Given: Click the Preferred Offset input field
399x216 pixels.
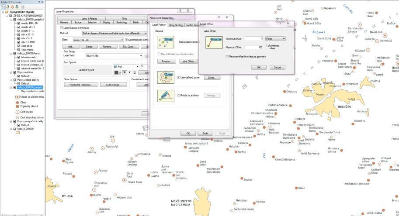Looking at the screenshot, I should 254,39.
